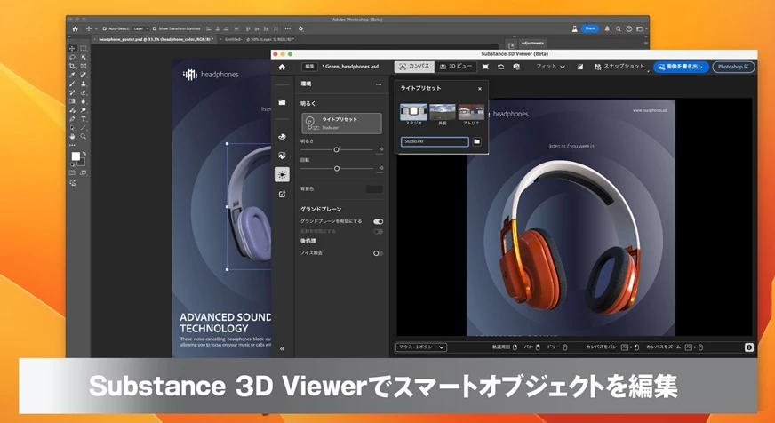Open the folder icon in Viewer sidebar
Screen dimensions: 775x423
282,102
